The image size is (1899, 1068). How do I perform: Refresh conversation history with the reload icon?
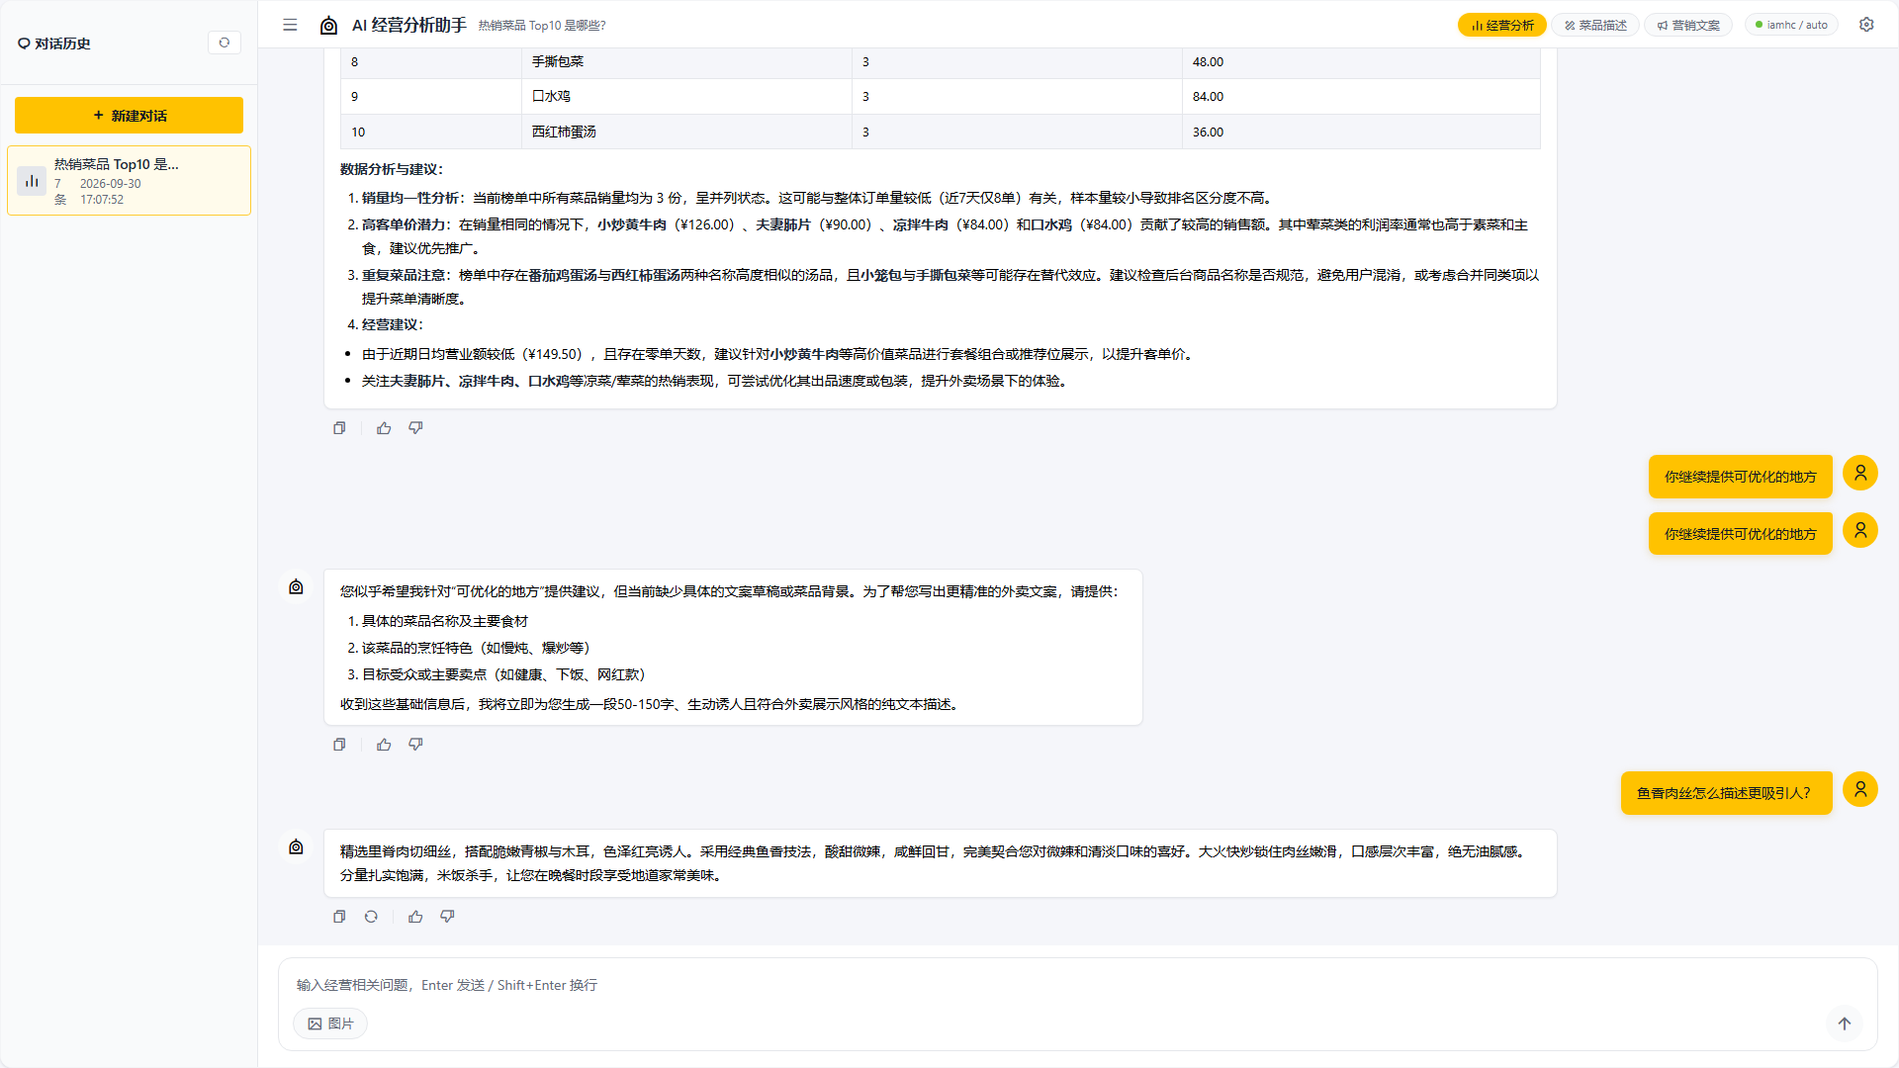point(225,43)
